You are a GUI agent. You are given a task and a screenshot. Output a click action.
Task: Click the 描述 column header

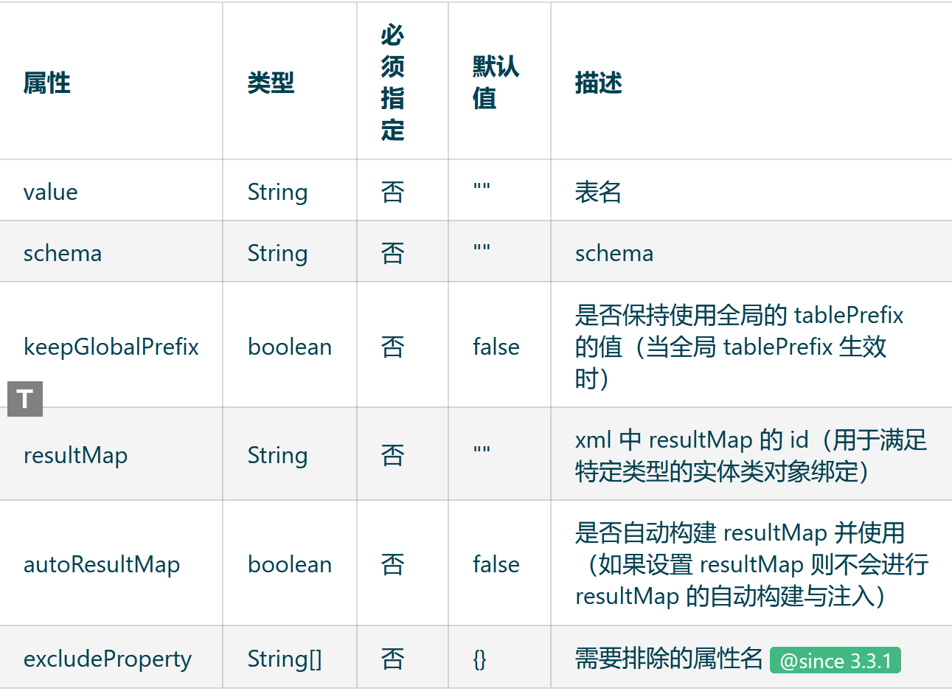pos(598,83)
